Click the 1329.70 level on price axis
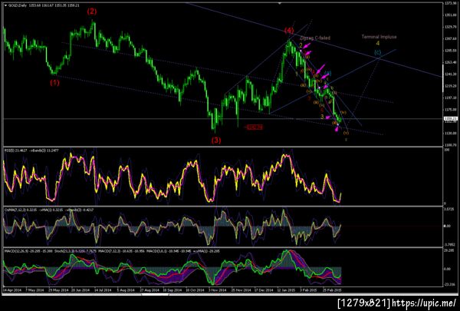This screenshot has width=460, height=311. [450, 27]
